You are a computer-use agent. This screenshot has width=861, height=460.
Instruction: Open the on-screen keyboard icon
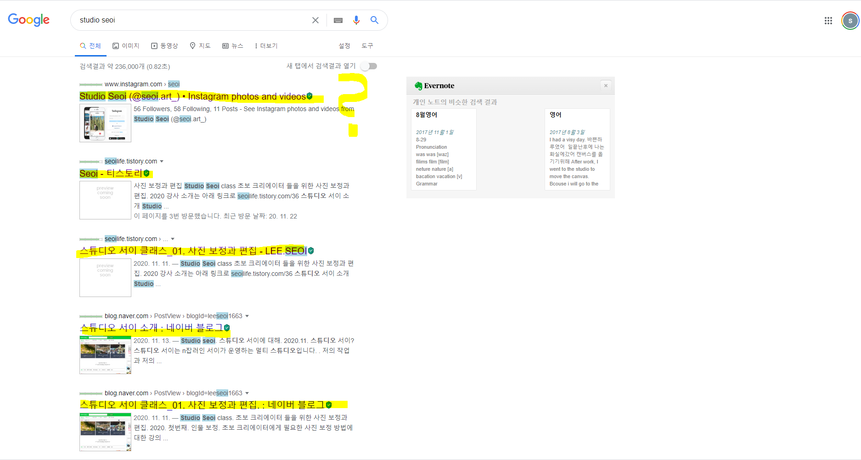[x=338, y=20]
